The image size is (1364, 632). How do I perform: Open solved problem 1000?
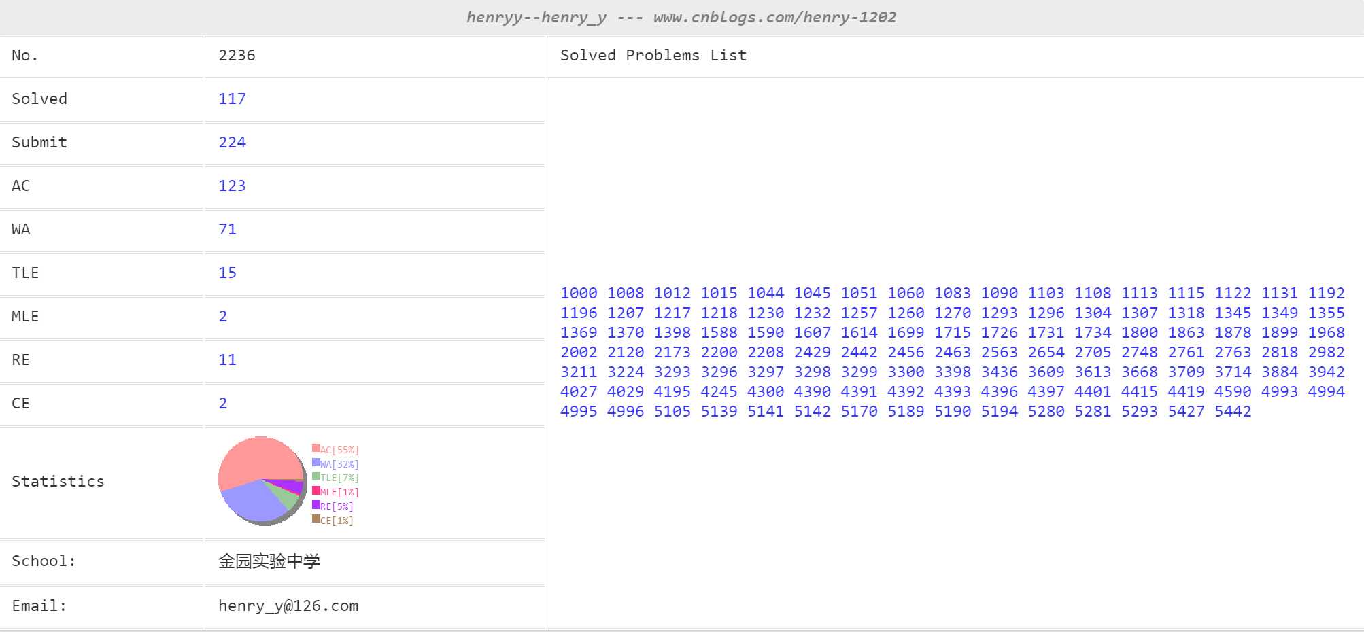point(579,294)
